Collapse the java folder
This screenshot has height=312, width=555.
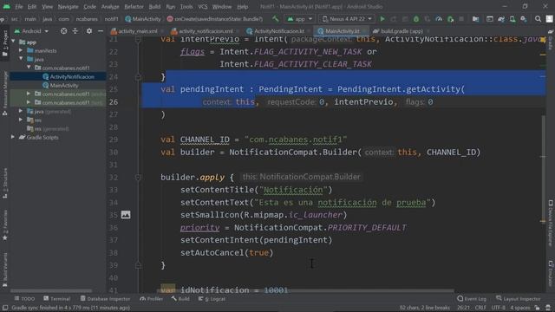click(x=21, y=59)
